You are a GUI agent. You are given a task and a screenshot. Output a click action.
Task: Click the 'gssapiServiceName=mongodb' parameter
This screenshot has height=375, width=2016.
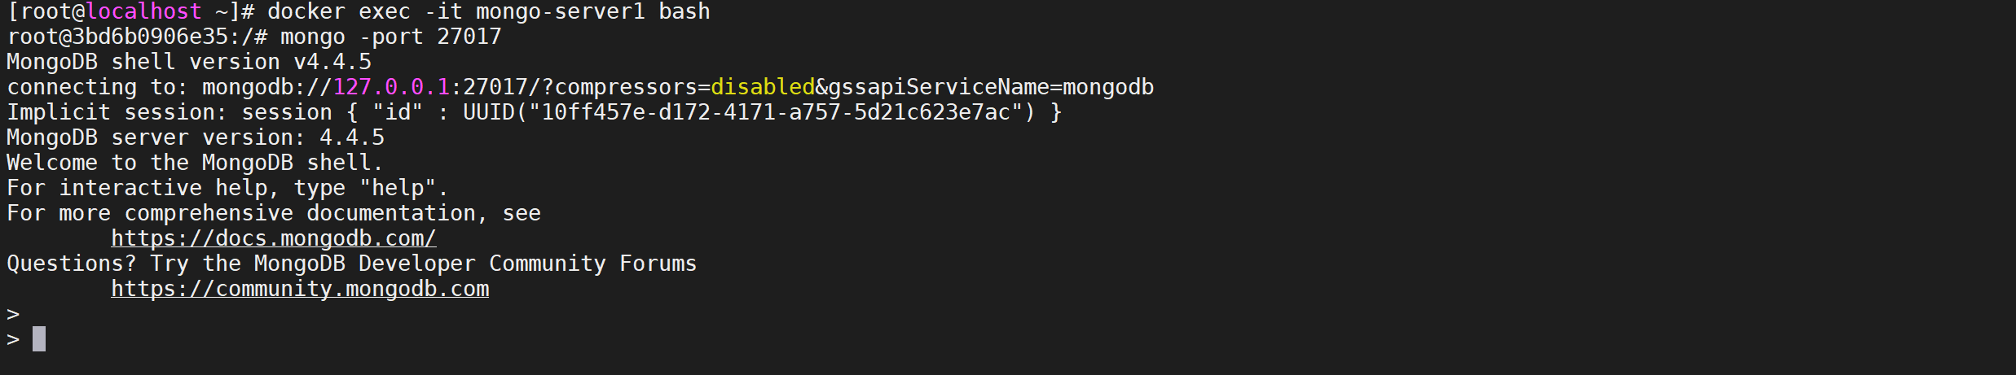pos(991,87)
